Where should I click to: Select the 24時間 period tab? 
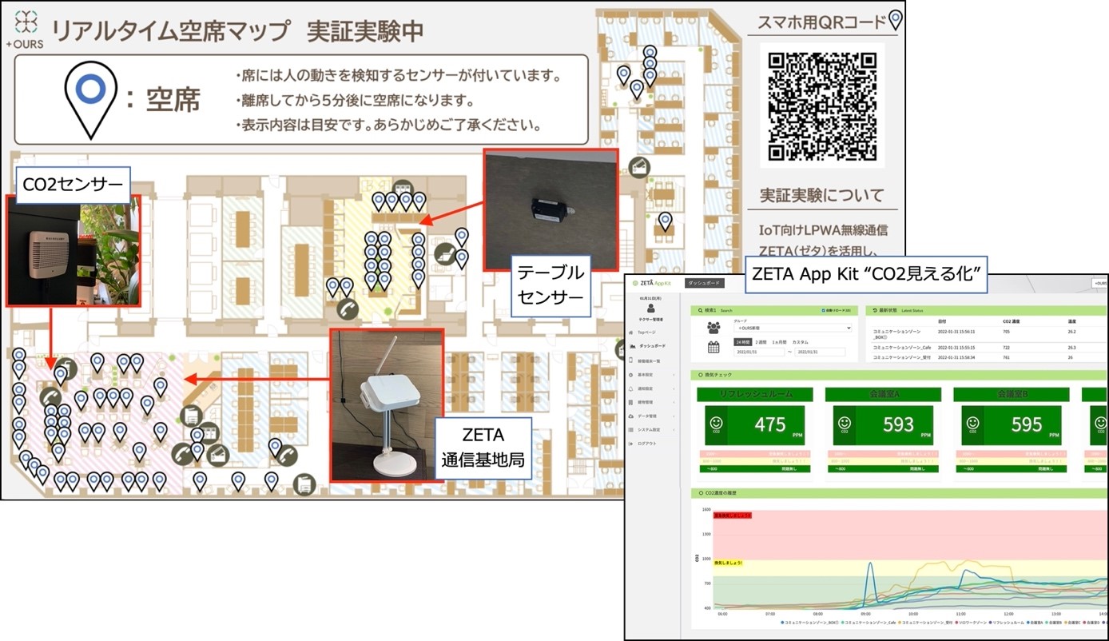click(742, 342)
